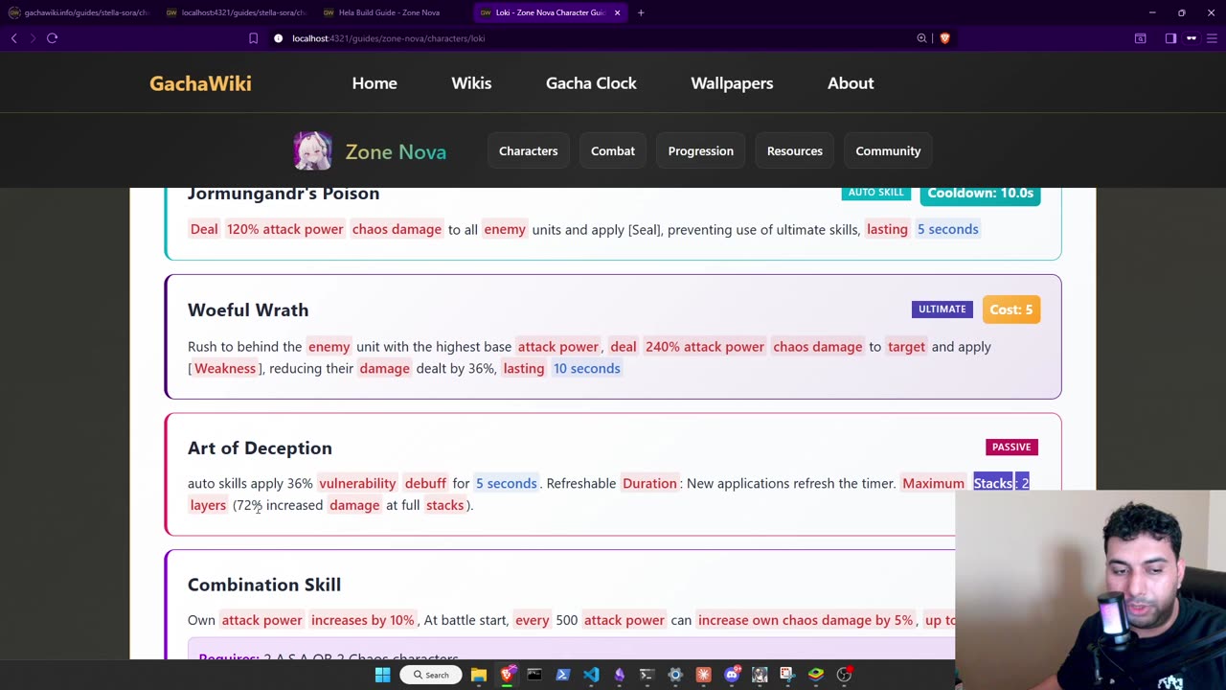
Task: Open the Community section button
Action: coord(888,150)
